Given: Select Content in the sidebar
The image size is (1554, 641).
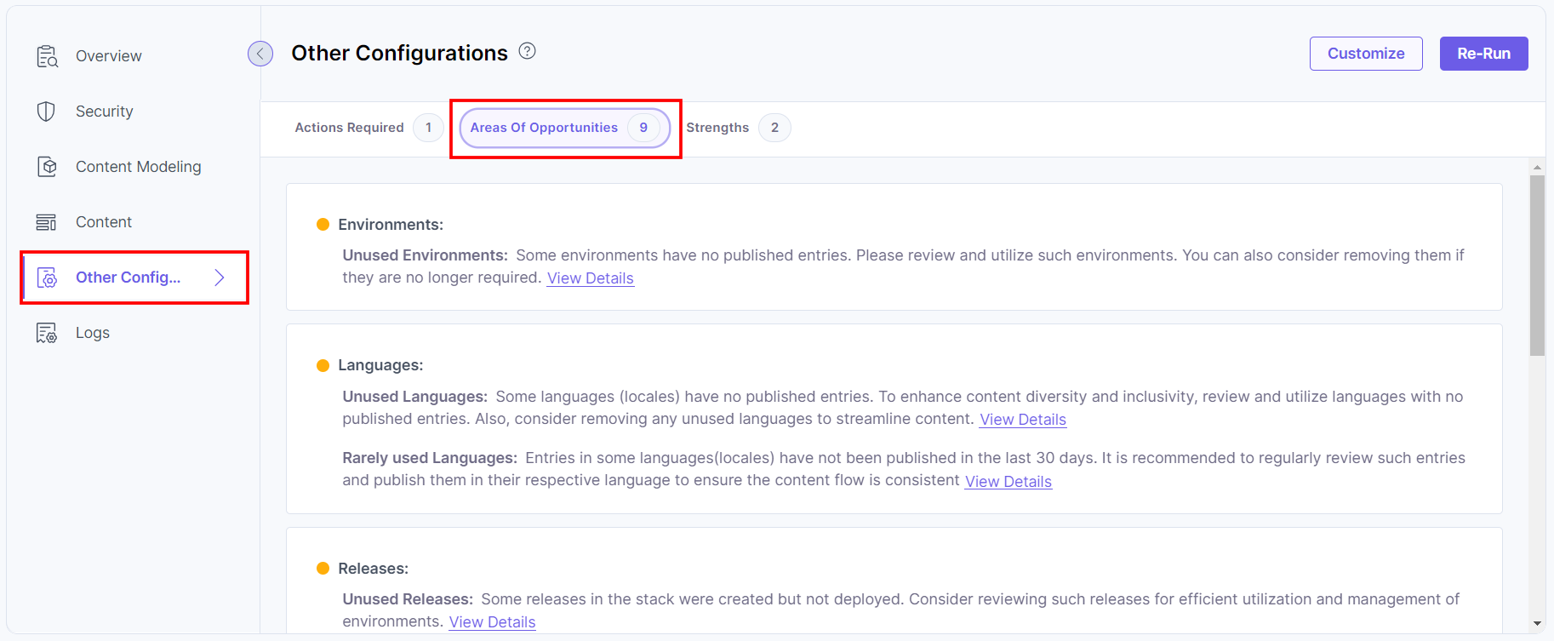Looking at the screenshot, I should point(103,222).
